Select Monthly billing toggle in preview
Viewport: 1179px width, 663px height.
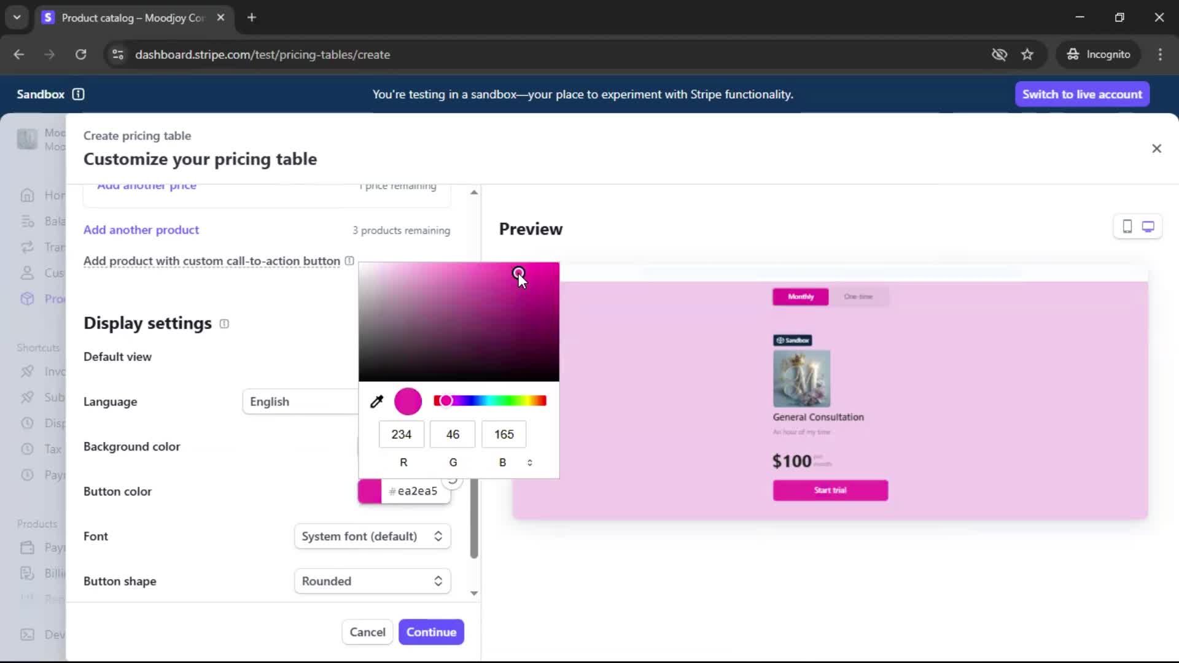pos(800,297)
